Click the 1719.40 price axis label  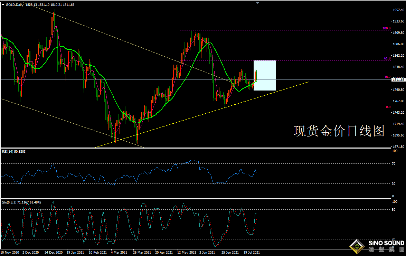[398, 124]
